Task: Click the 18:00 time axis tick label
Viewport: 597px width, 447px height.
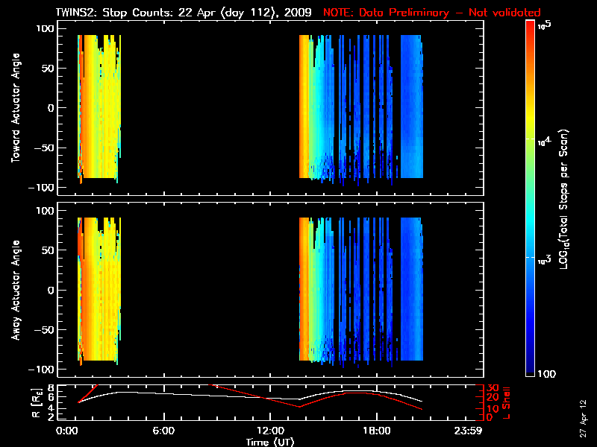Action: (376, 431)
